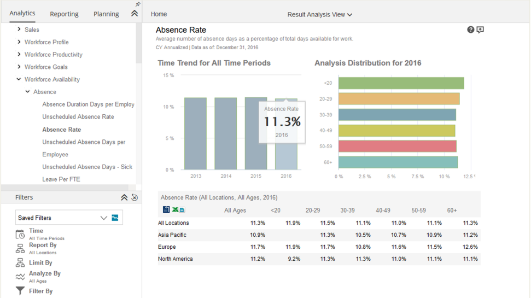Click the green <20 age bar
Image resolution: width=531 pixels, height=298 pixels.
click(x=401, y=83)
